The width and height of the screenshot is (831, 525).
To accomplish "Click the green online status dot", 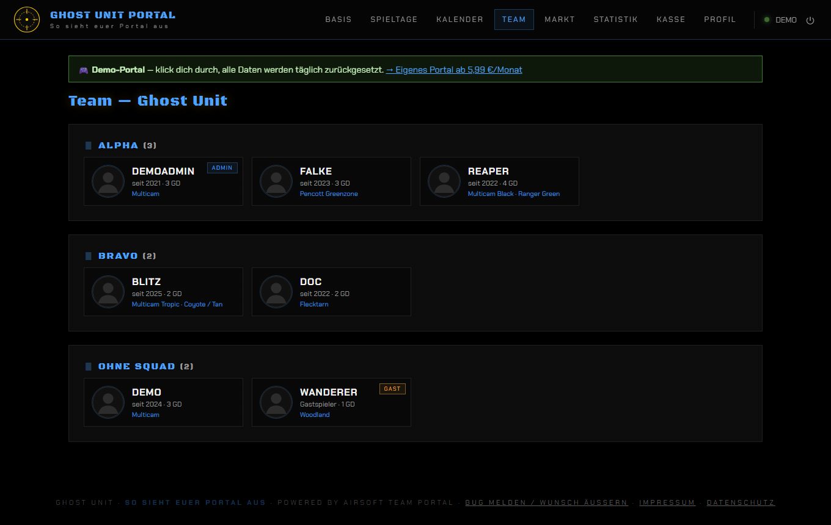I will [x=767, y=20].
